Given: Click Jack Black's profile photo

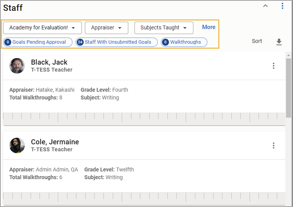Looking at the screenshot, I should pyautogui.click(x=17, y=66).
